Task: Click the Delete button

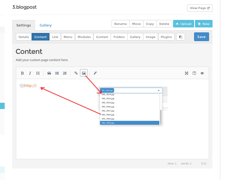Action: 164,24
